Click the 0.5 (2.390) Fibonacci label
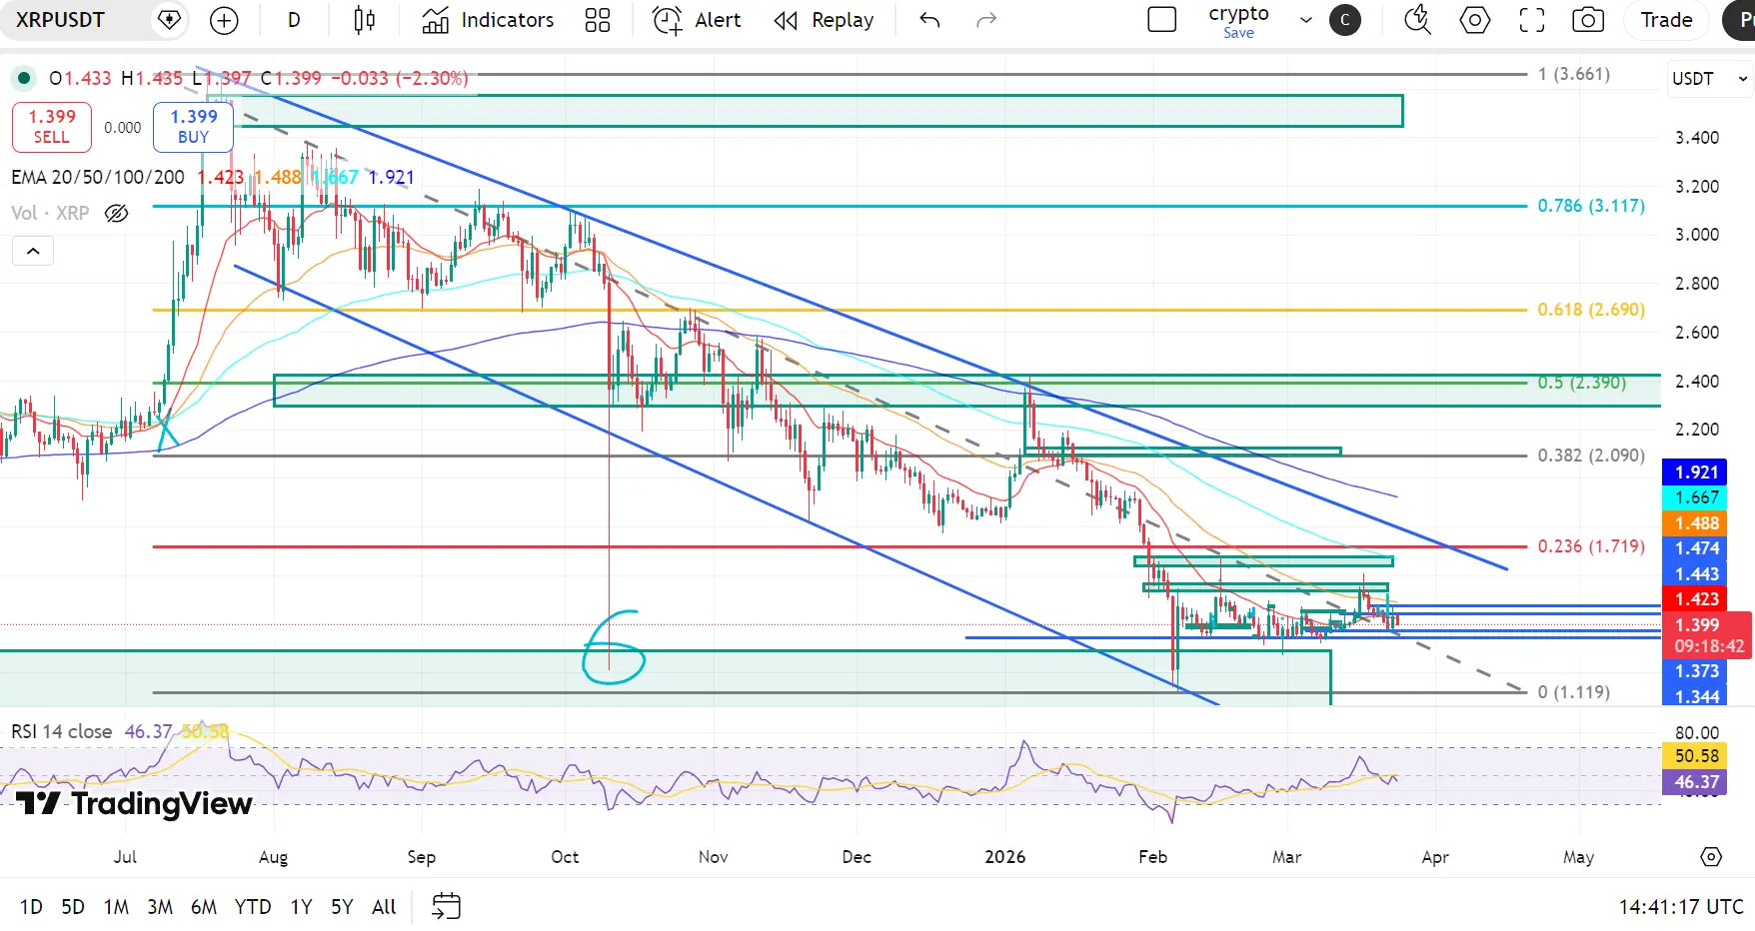1755x931 pixels. point(1582,383)
